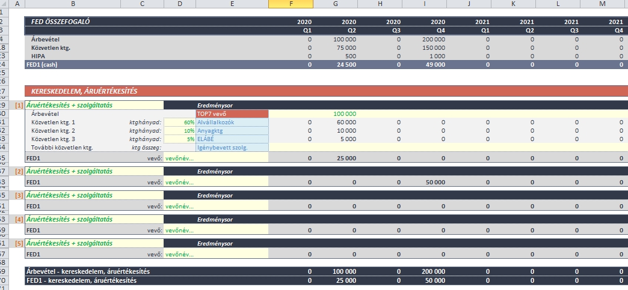Viewport: 628px width, 290px height.
Task: Select the FED1 - kereskedelem, áruértékesítés row label
Action: (81, 280)
